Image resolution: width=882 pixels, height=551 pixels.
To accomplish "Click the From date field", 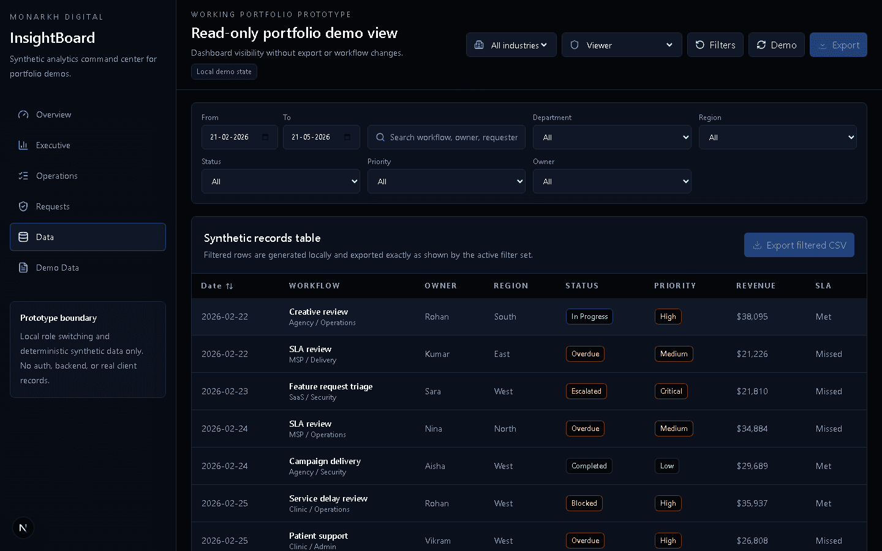I will point(239,137).
